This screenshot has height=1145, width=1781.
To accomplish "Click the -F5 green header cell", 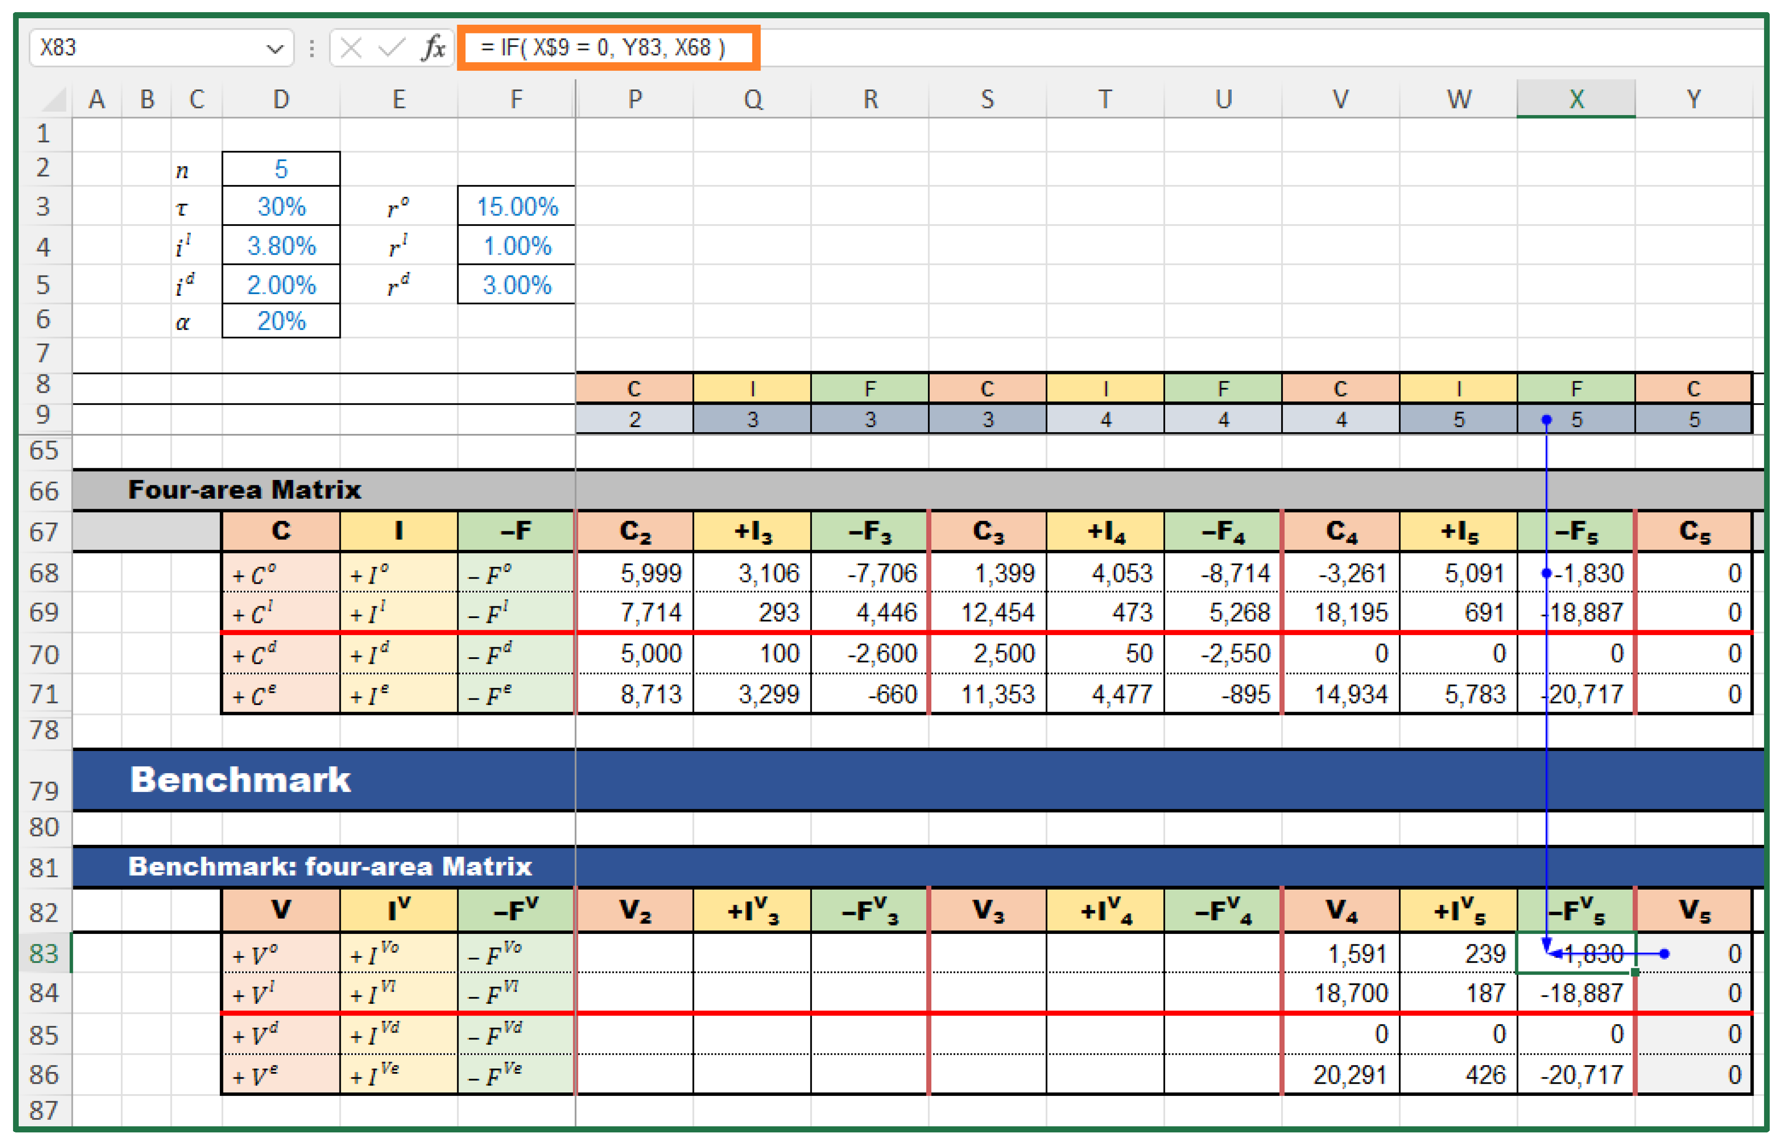I will tap(1576, 531).
